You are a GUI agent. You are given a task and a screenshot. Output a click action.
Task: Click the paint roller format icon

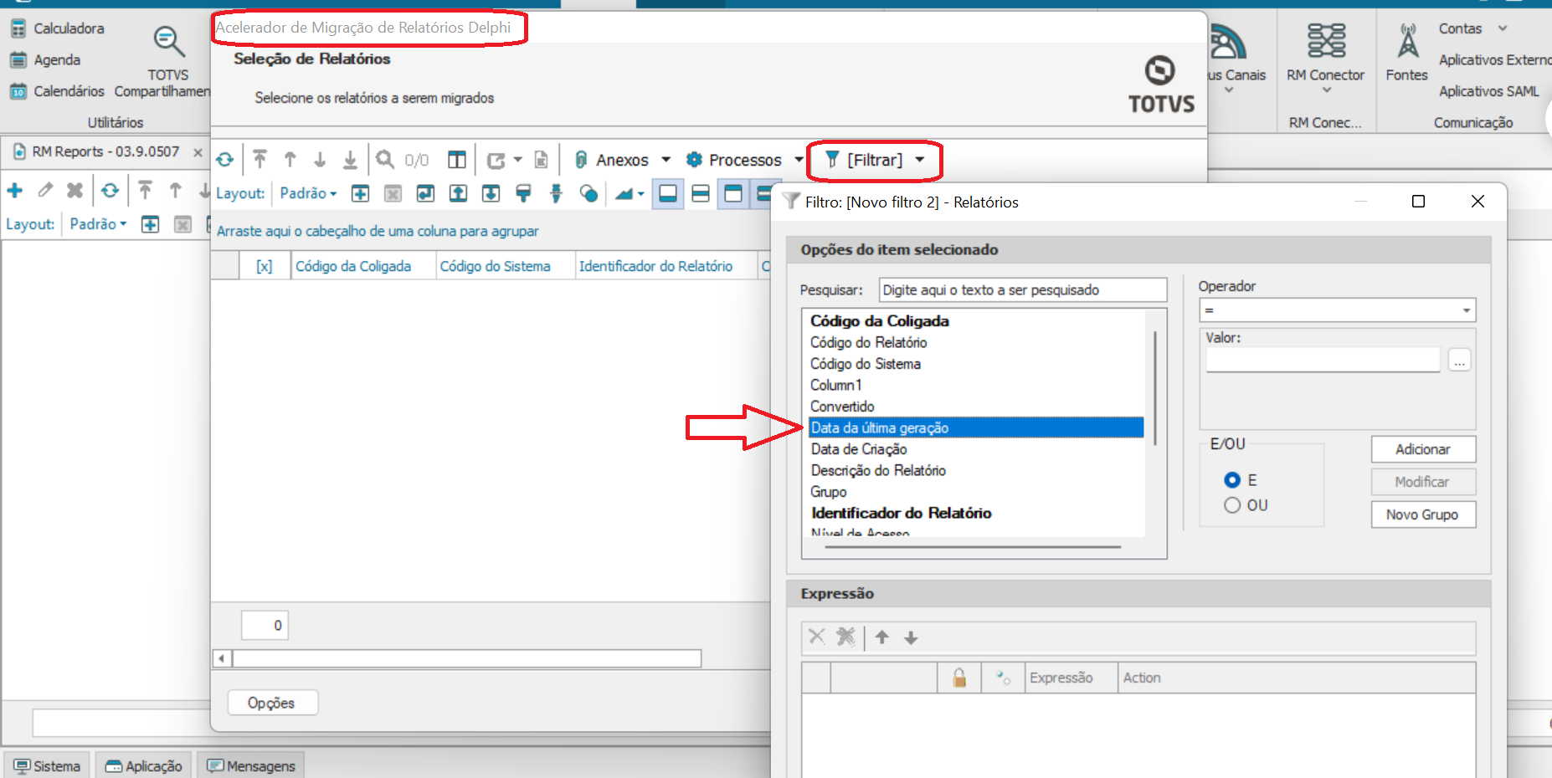click(x=523, y=193)
